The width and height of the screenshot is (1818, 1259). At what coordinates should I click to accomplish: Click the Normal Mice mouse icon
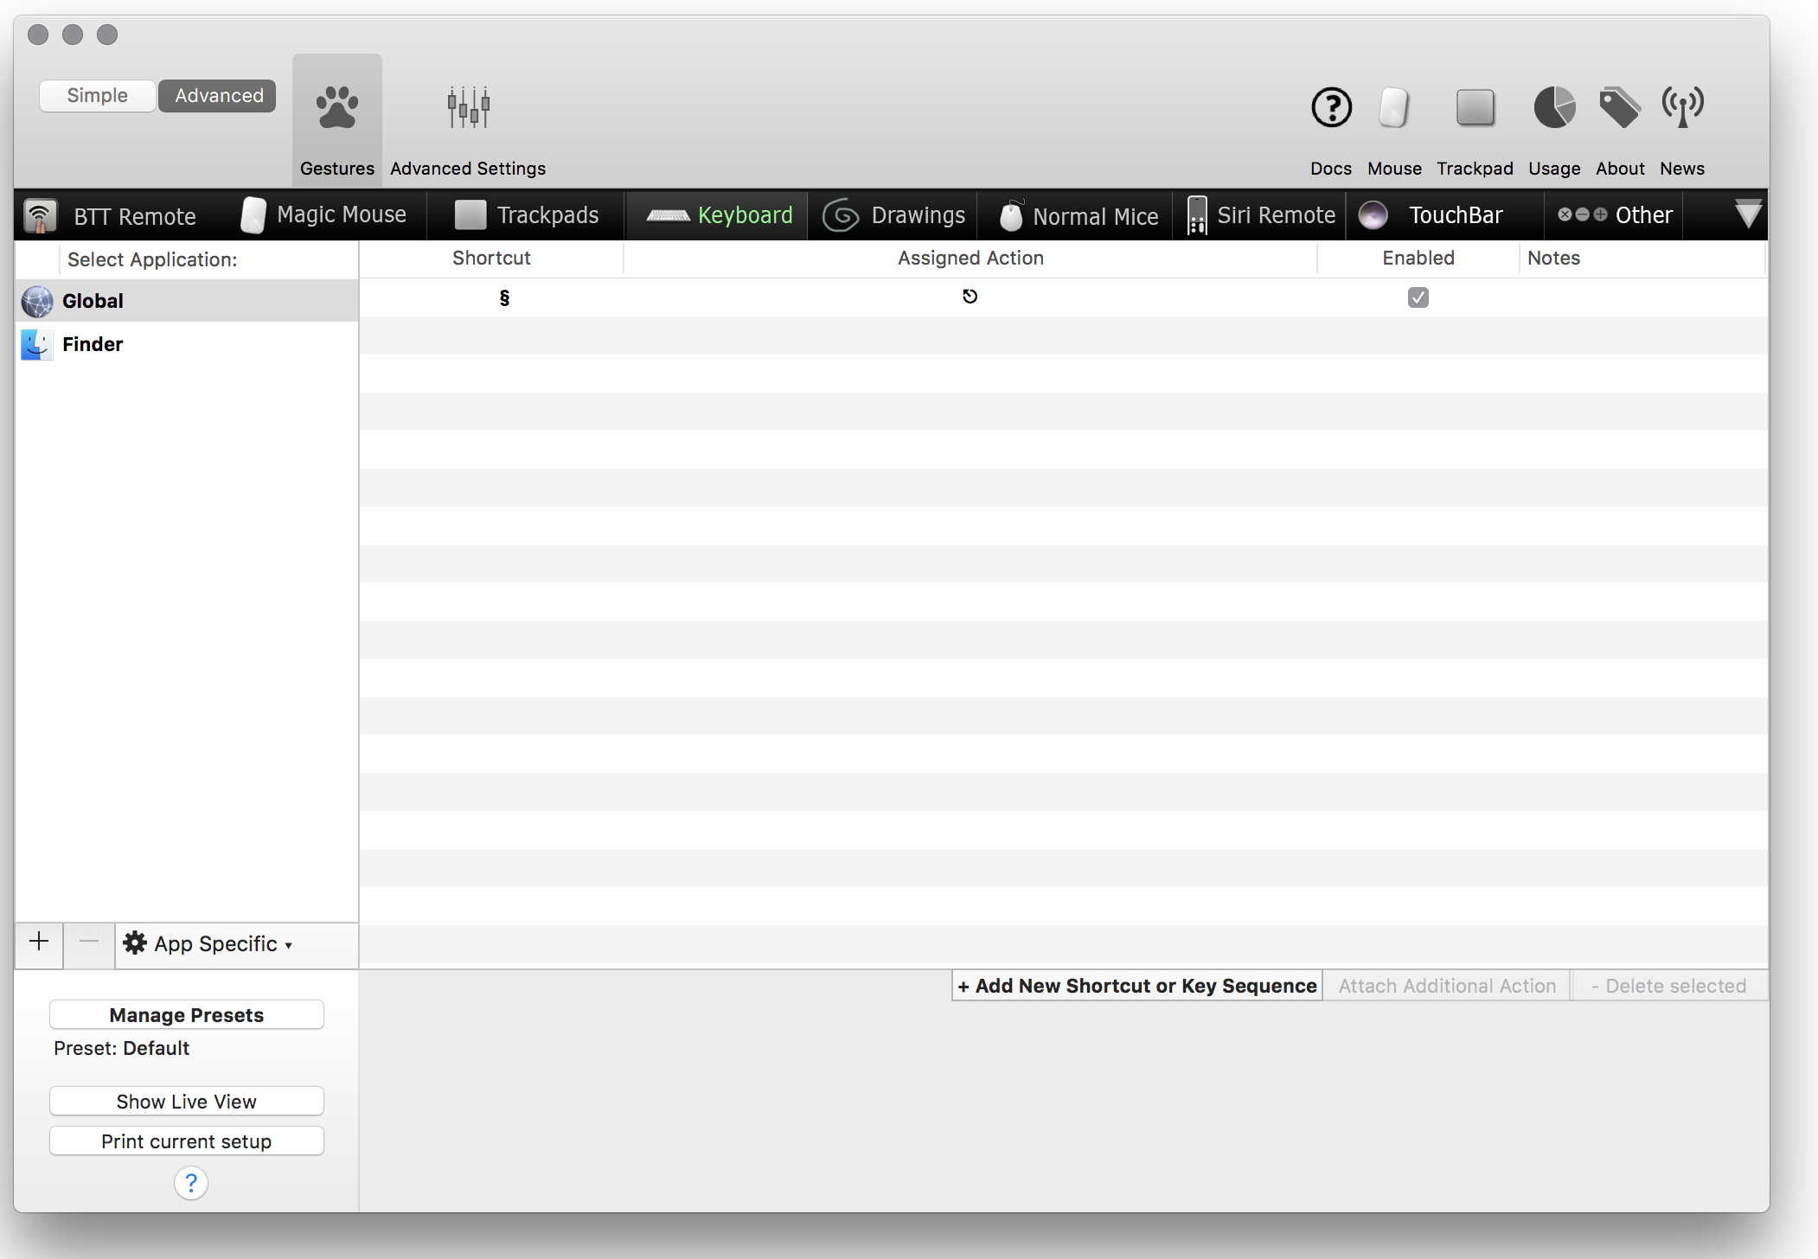coord(1011,215)
